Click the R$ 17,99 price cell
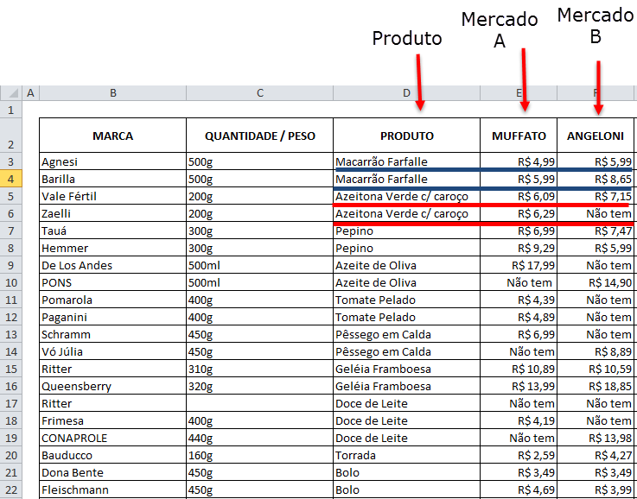Screen dimensions: 637x499 tap(519, 265)
